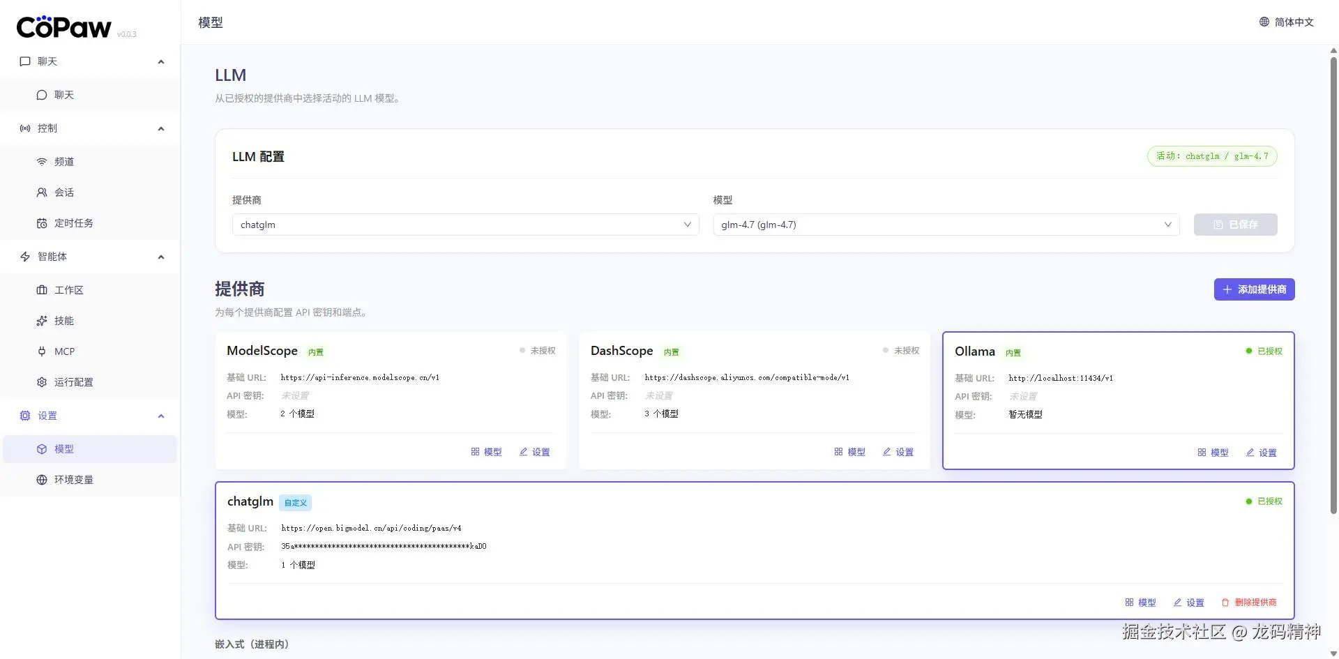Screen dimensions: 1339x659
Task: Click 删除提供商 on chatglm card
Action: (x=1249, y=603)
